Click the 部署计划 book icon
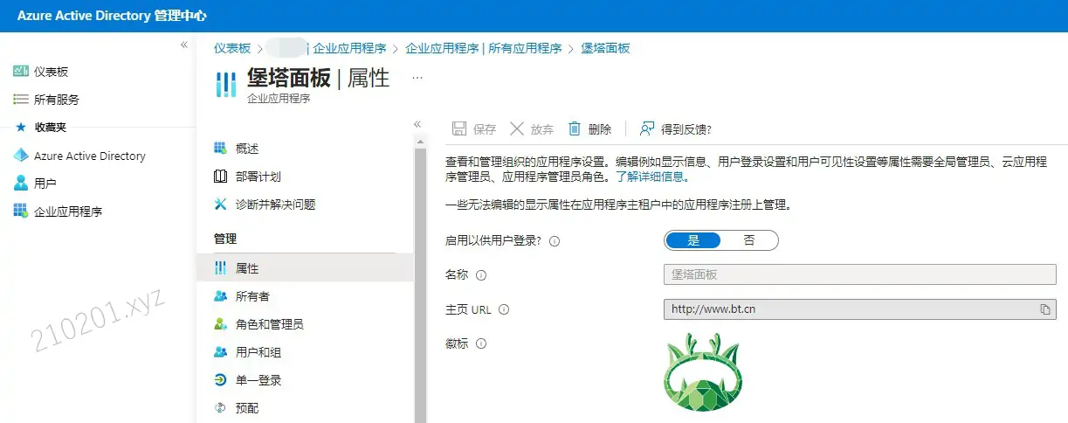 (x=220, y=177)
